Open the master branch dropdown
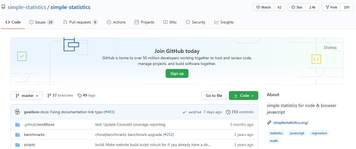 click(x=27, y=96)
